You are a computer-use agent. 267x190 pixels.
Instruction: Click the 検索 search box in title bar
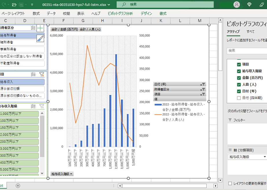point(165,5)
